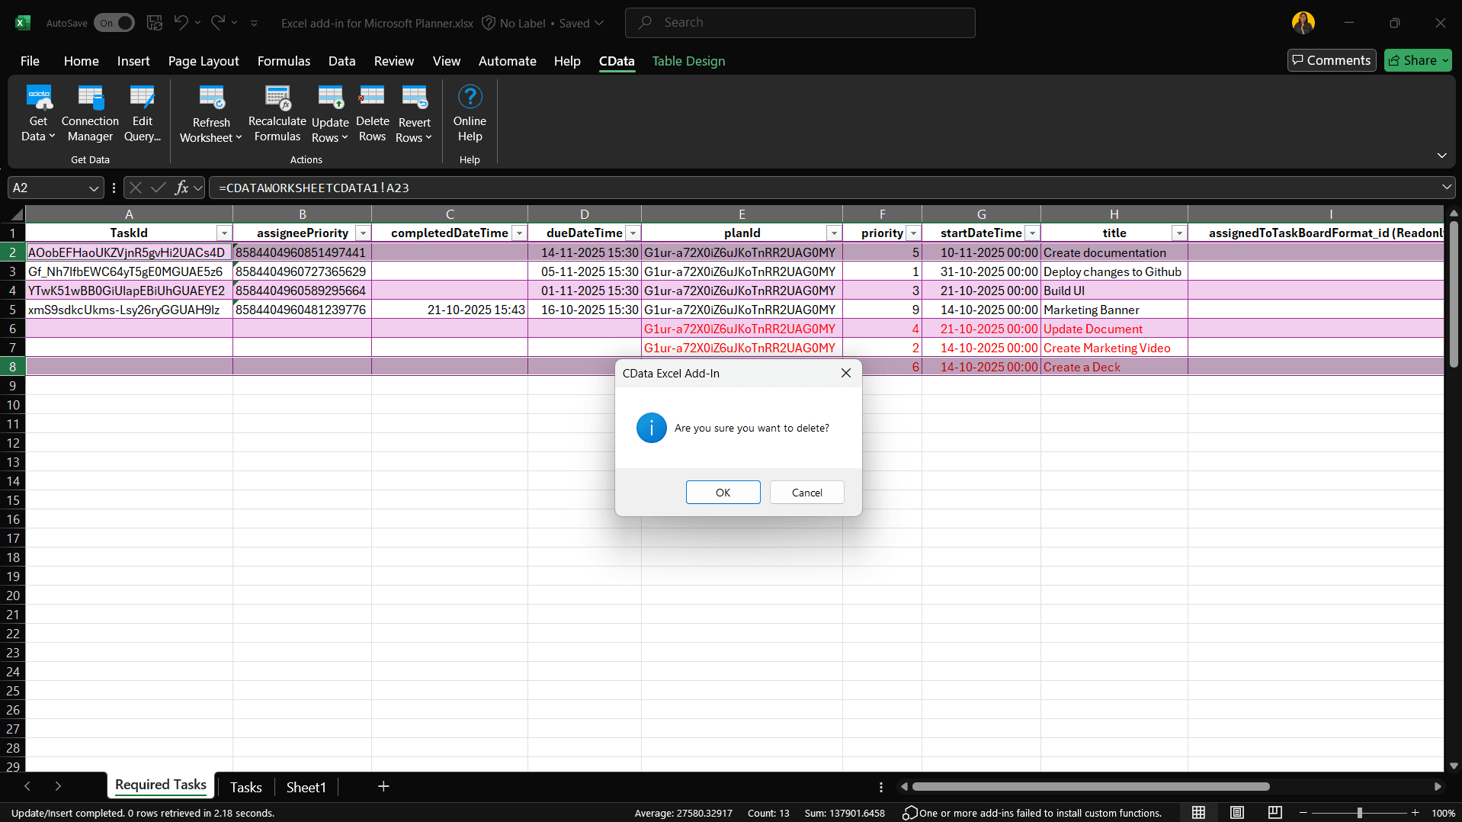
Task: Click Cancel in the delete dialog
Action: point(806,493)
